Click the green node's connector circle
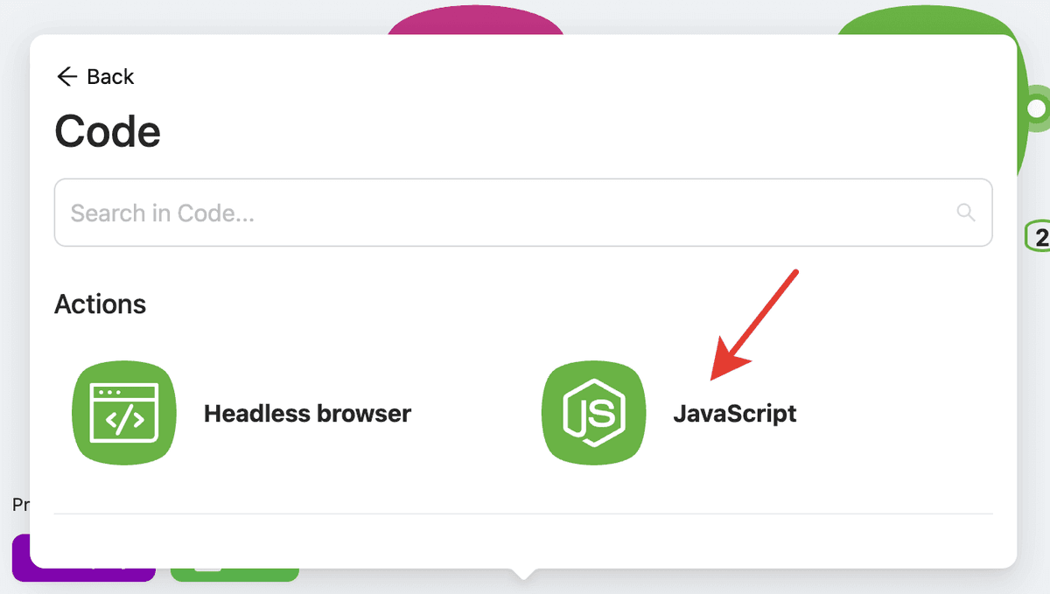Image resolution: width=1050 pixels, height=594 pixels. pos(1037,108)
